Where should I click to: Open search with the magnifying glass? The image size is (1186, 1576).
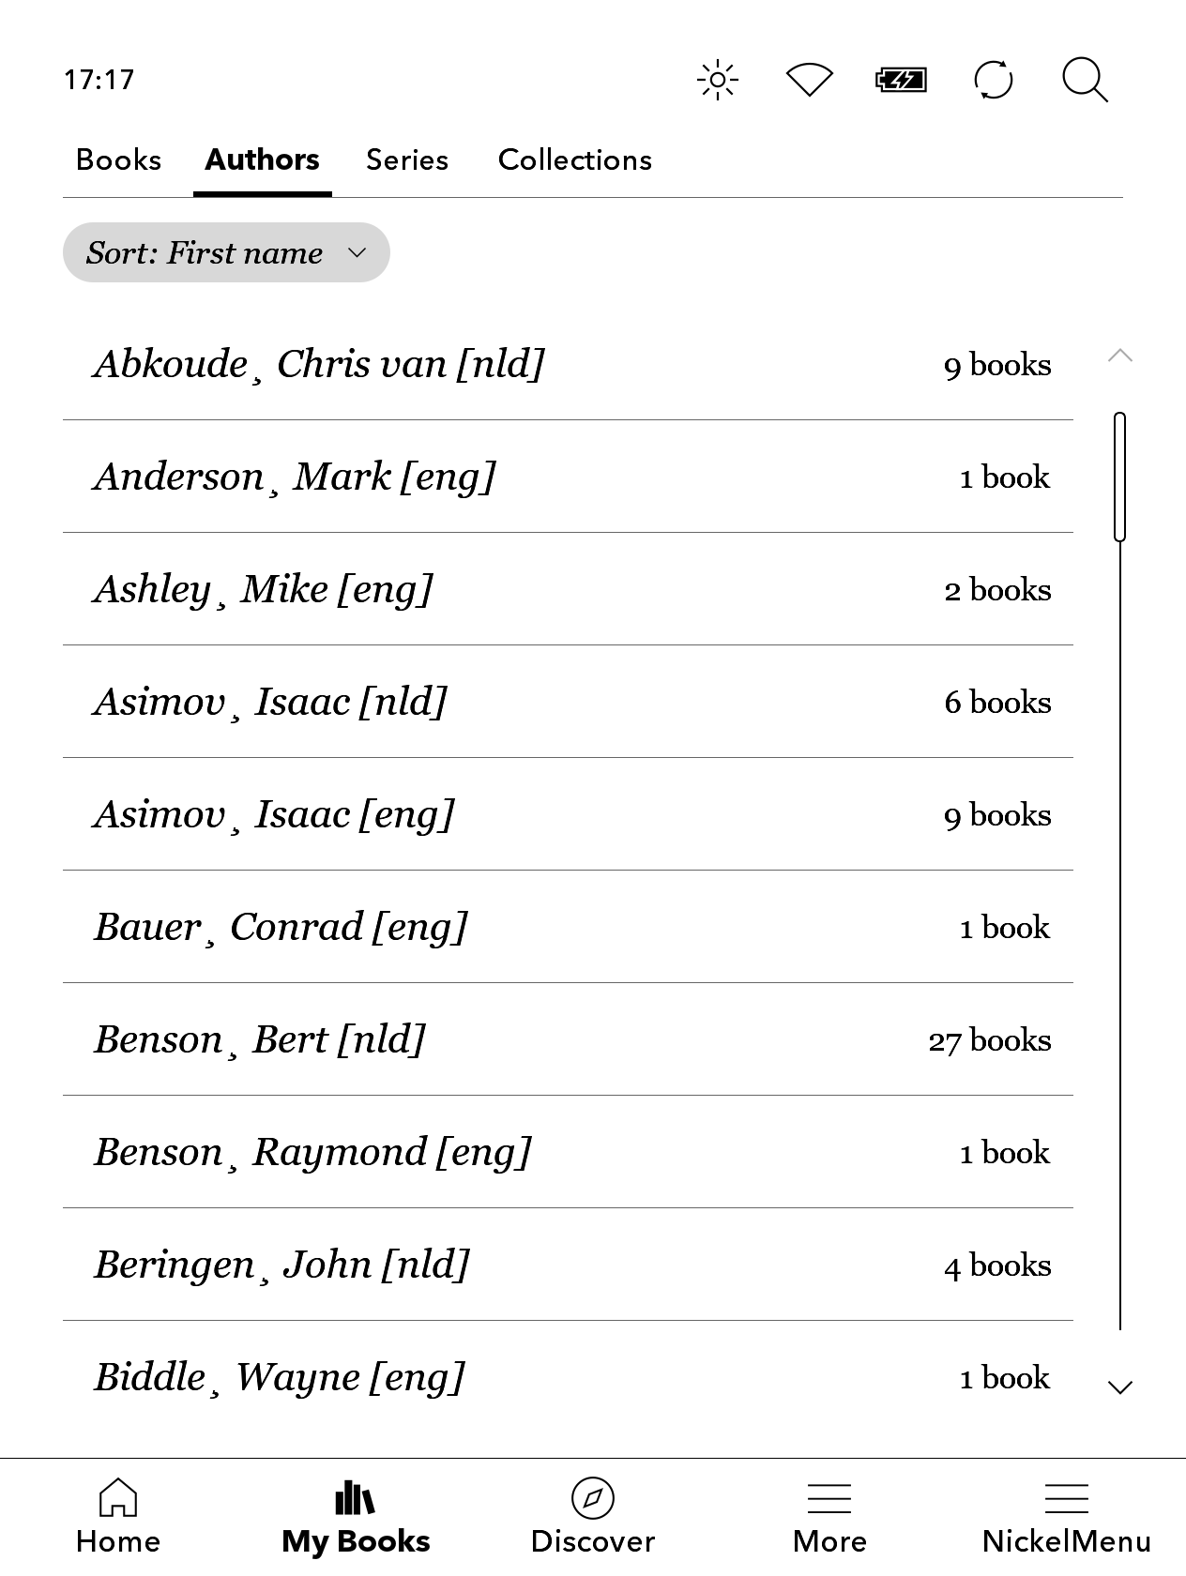click(1085, 80)
